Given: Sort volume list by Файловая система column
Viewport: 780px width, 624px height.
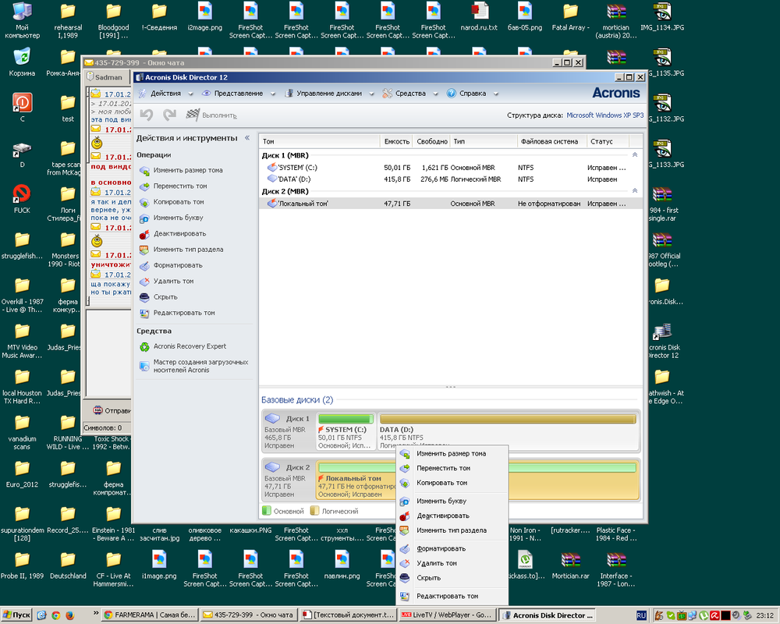Looking at the screenshot, I should pos(551,142).
